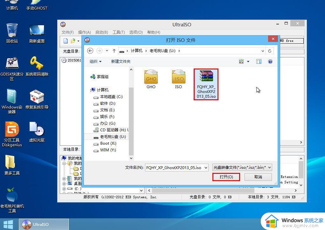Select WIM (Y:) drive
The height and width of the screenshot is (230, 325).
(105, 150)
